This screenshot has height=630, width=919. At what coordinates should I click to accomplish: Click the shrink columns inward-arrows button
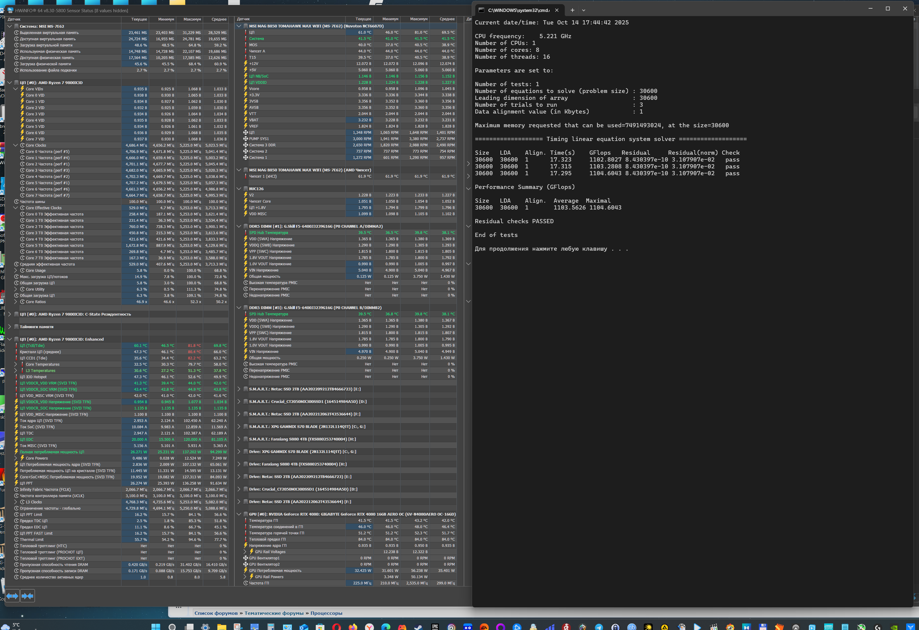28,596
